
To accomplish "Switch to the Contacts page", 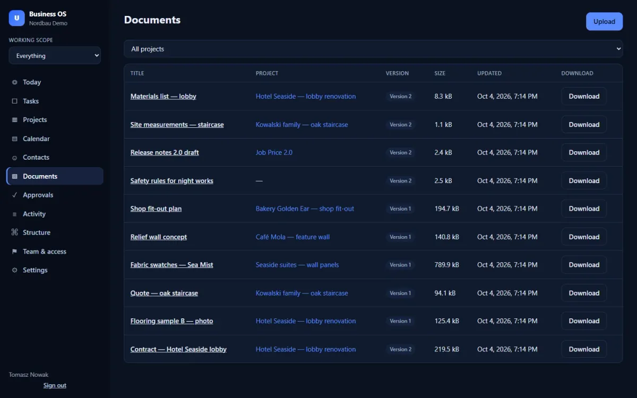I will 55,158.
